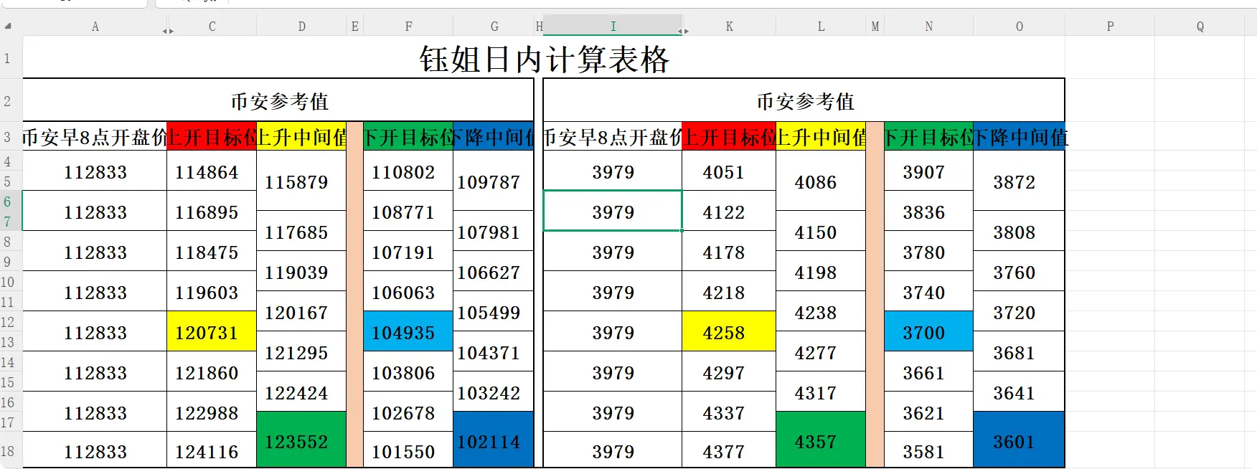Expand hidden column marker between A and C

[x=168, y=31]
